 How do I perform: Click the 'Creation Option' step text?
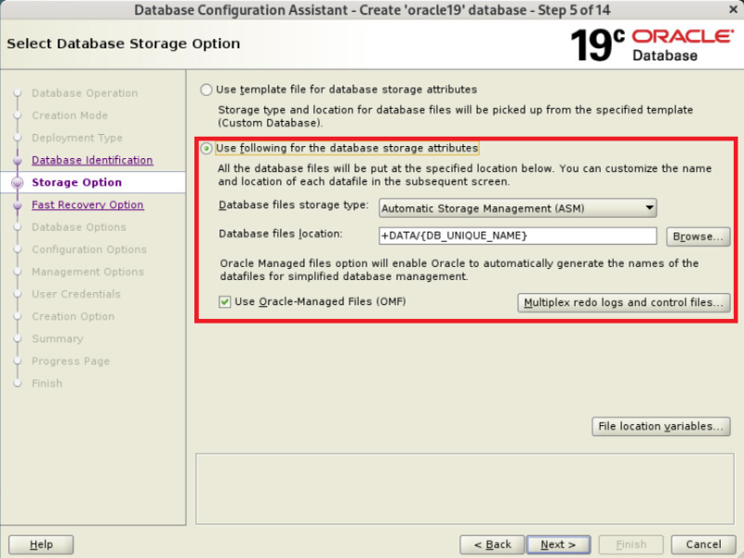tap(73, 316)
